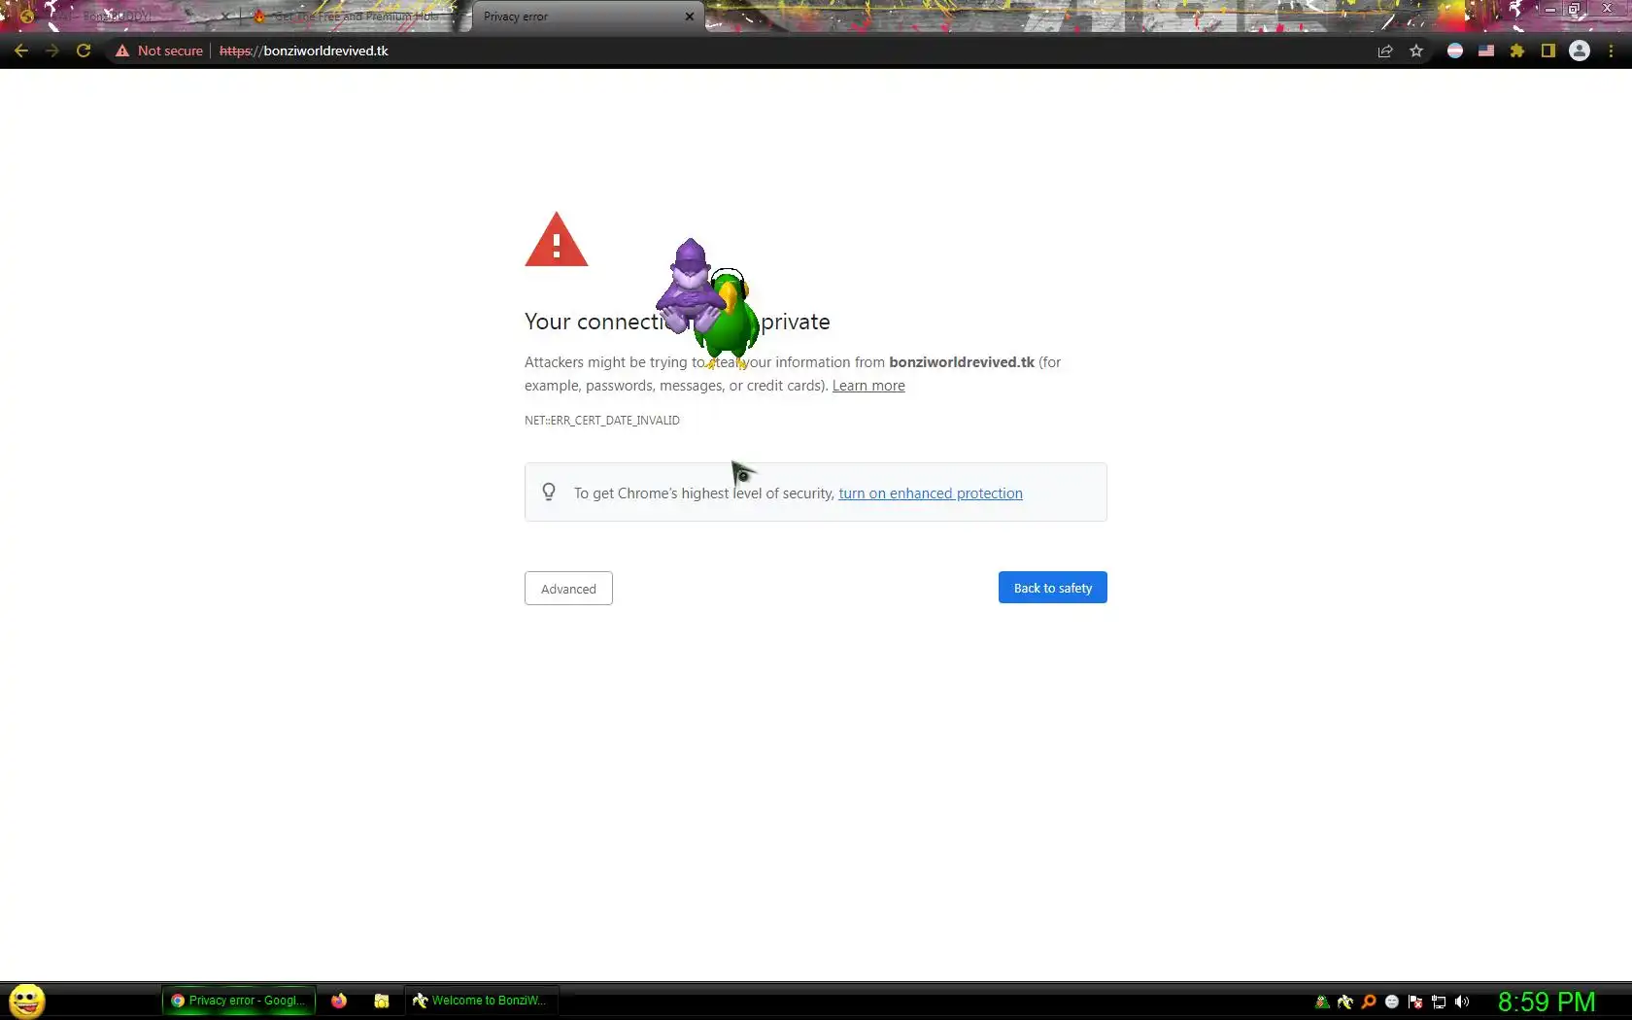Image resolution: width=1632 pixels, height=1020 pixels.
Task: Select the Privacy error Chrome taskbar button
Action: pyautogui.click(x=239, y=1001)
